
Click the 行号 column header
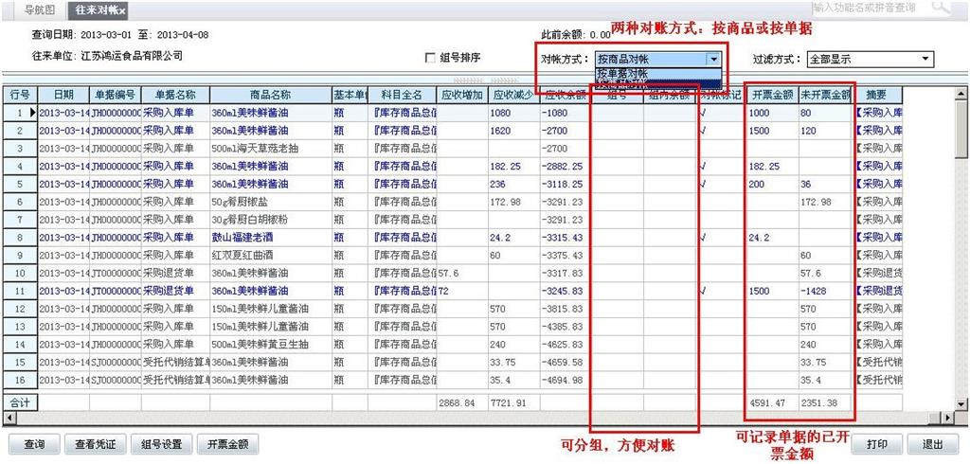click(20, 96)
